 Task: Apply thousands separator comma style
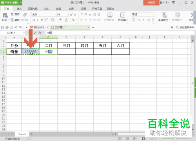click(143, 20)
